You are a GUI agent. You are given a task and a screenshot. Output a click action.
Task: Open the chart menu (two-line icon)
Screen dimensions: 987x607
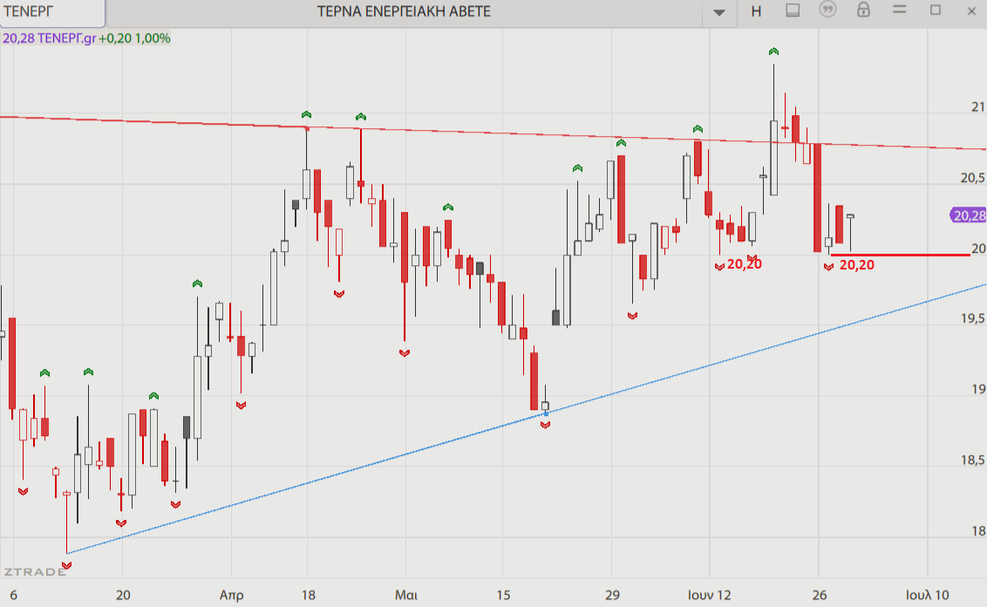tap(900, 10)
